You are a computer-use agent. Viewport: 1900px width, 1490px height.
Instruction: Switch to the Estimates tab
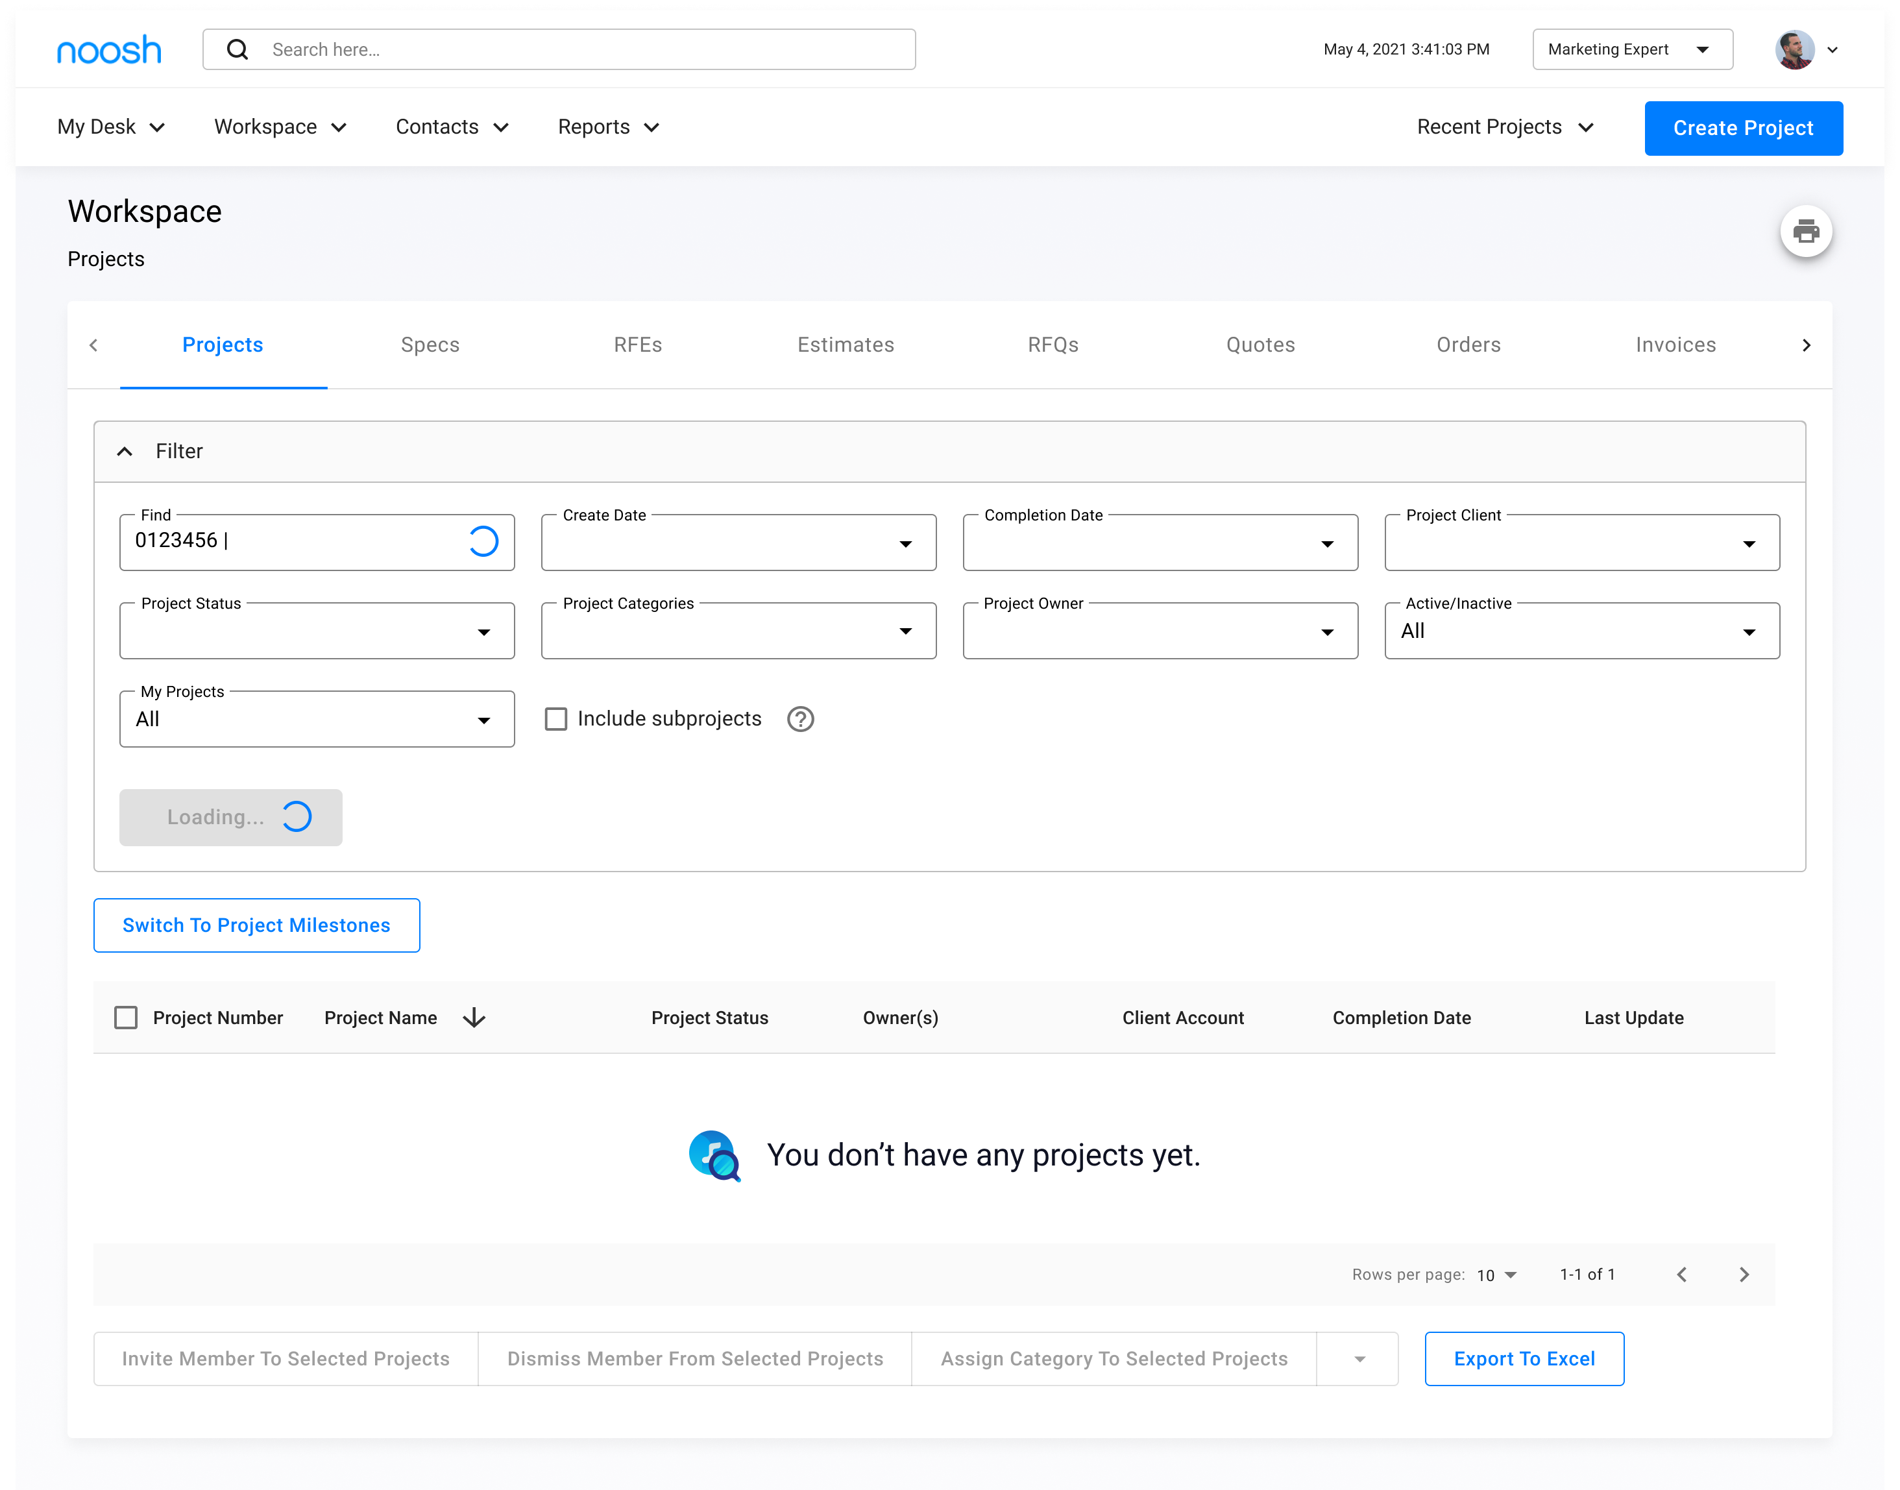point(846,345)
